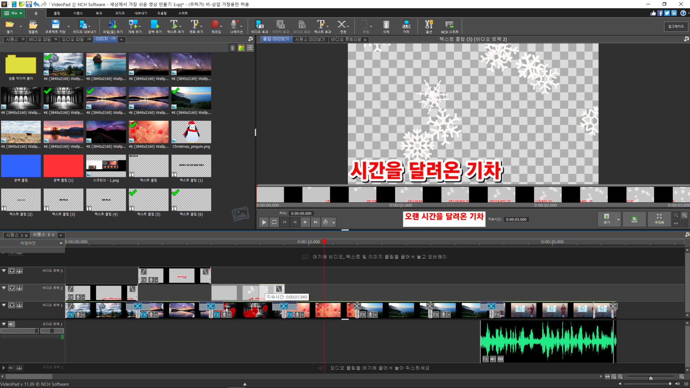
Task: Open the 내보내기 ribbon tab
Action: (x=141, y=13)
